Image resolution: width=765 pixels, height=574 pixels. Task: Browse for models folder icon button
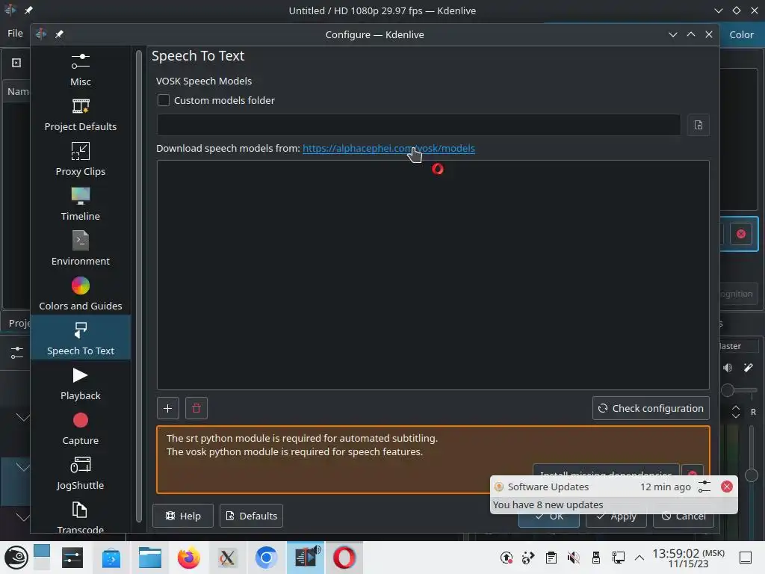coord(699,125)
